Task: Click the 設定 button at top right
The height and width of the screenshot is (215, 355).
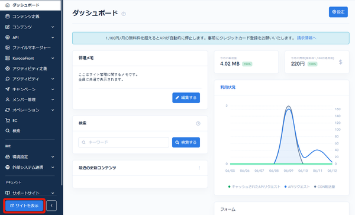Action: (338, 12)
